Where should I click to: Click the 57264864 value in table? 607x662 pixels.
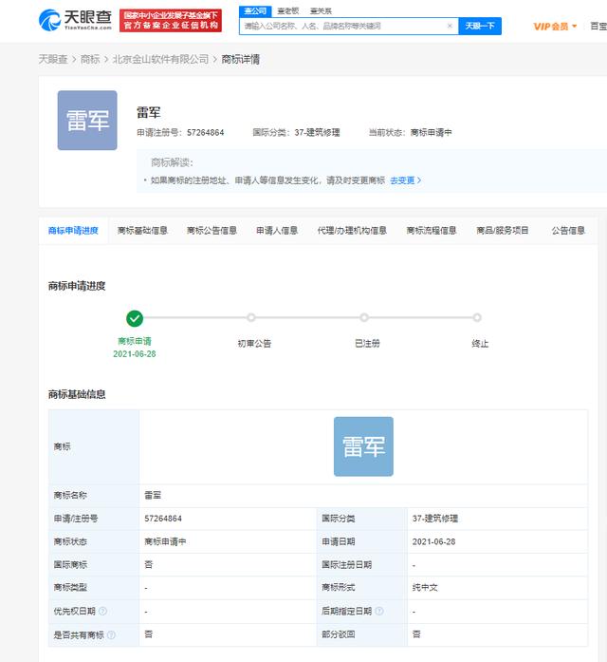click(163, 519)
